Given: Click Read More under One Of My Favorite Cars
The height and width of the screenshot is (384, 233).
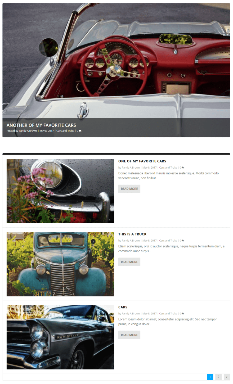Looking at the screenshot, I should pos(129,189).
